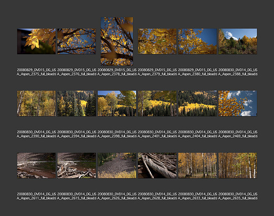274x216 pixels.
Task: Select the Aspen_2388 hillside thumbnail
Action: click(x=237, y=41)
